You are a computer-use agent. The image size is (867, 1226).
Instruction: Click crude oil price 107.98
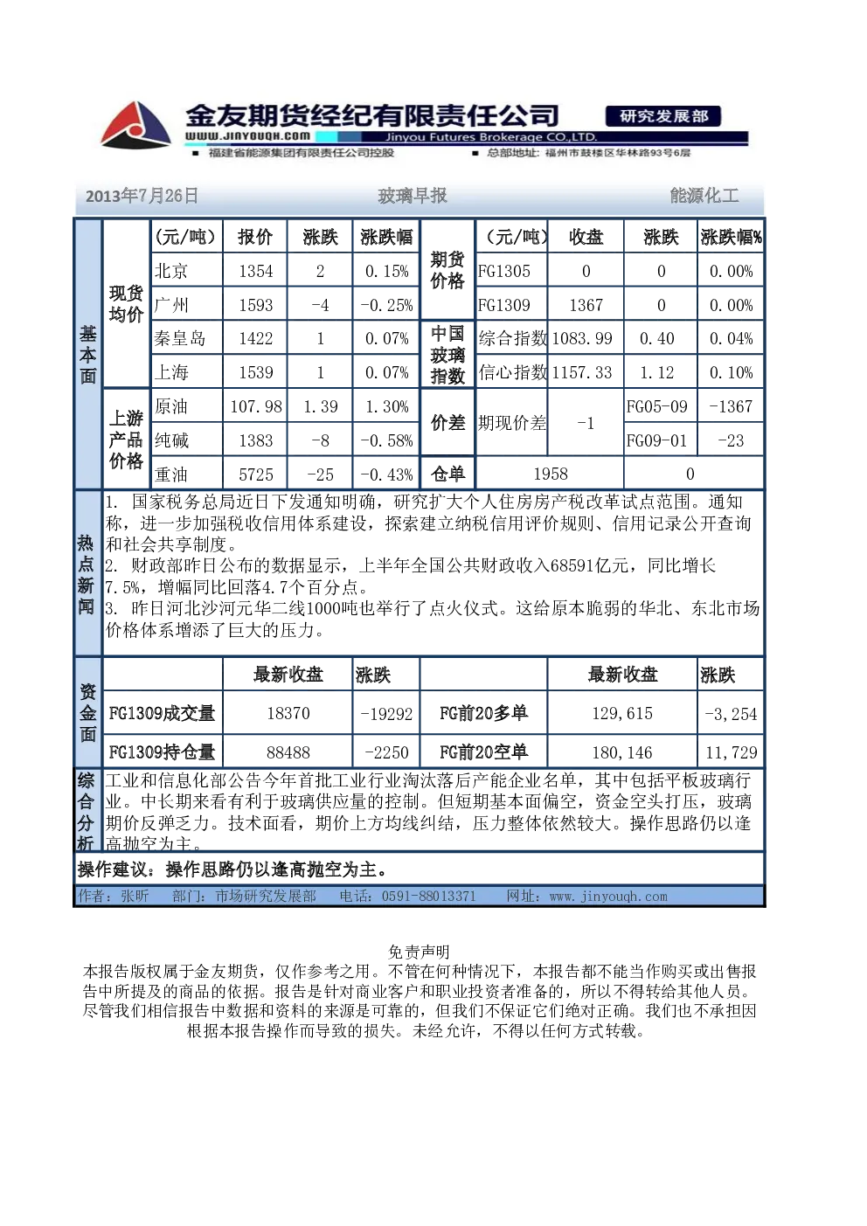(256, 406)
